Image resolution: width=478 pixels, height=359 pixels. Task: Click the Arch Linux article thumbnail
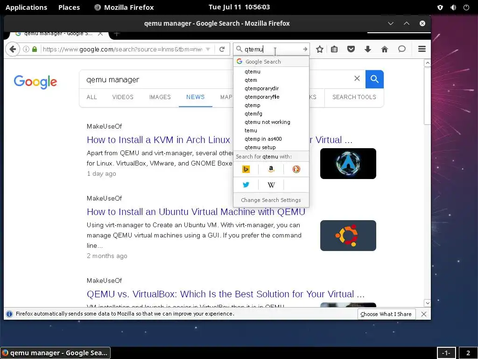pyautogui.click(x=348, y=164)
